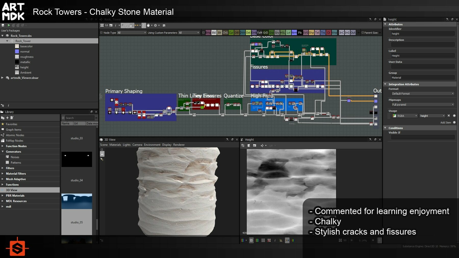Select the Fit view icon in graph toolbar
The height and width of the screenshot is (258, 459).
pos(102,25)
